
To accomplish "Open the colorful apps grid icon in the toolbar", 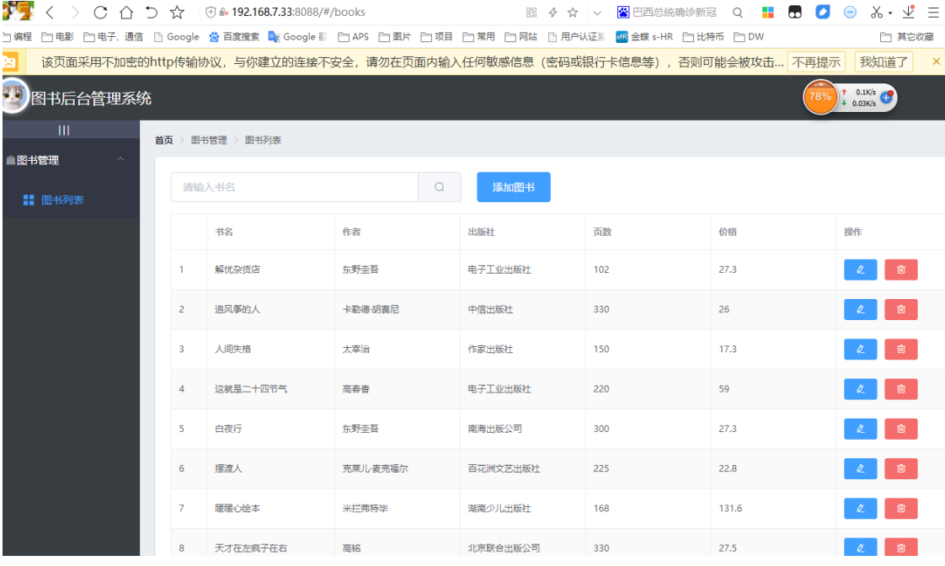I will coord(767,13).
